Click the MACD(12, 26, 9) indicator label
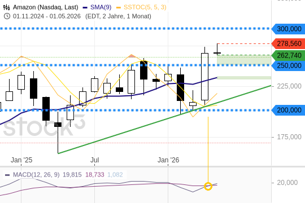This screenshot has height=203, width=305. pos(36,175)
